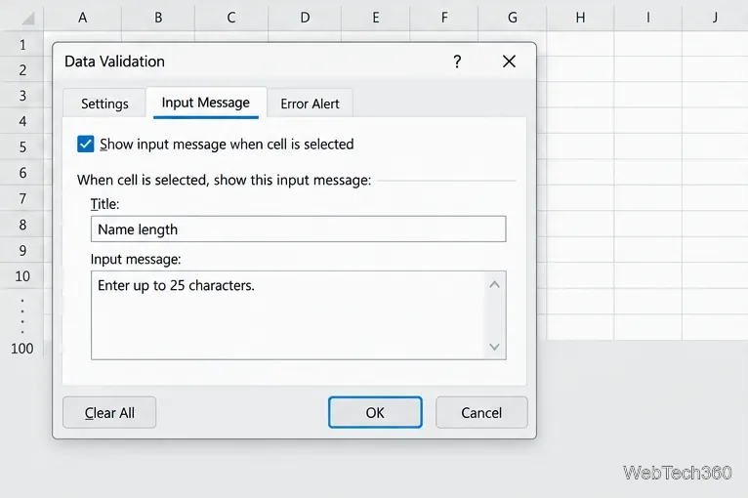Select row 3 header

(22, 96)
